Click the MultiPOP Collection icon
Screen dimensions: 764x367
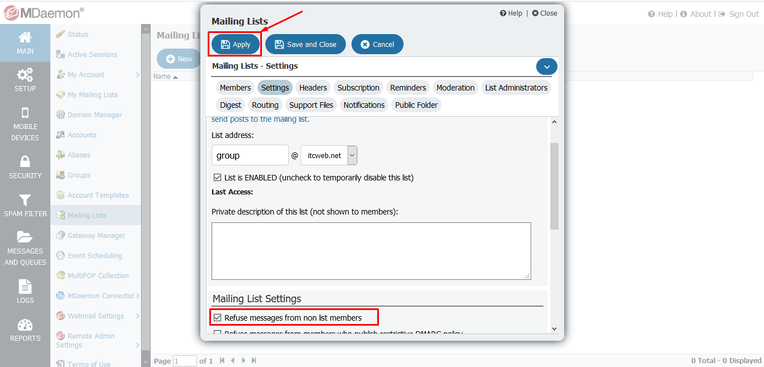pos(60,275)
